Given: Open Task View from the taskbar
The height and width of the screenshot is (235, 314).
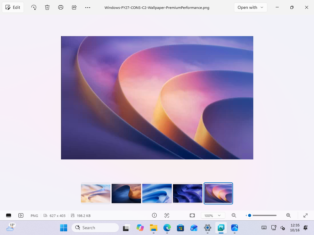Looking at the screenshot, I should pos(127,228).
